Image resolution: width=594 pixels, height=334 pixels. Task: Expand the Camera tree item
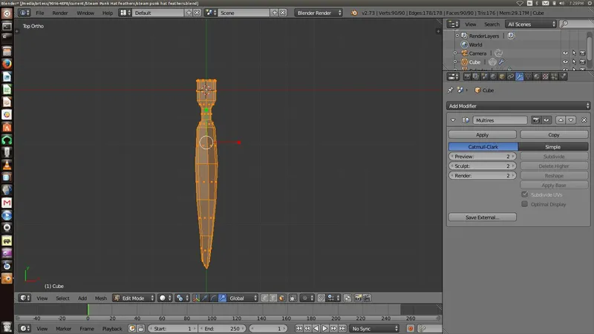point(455,53)
